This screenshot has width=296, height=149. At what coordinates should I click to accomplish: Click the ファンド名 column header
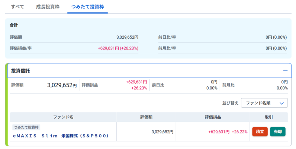coord(63,117)
